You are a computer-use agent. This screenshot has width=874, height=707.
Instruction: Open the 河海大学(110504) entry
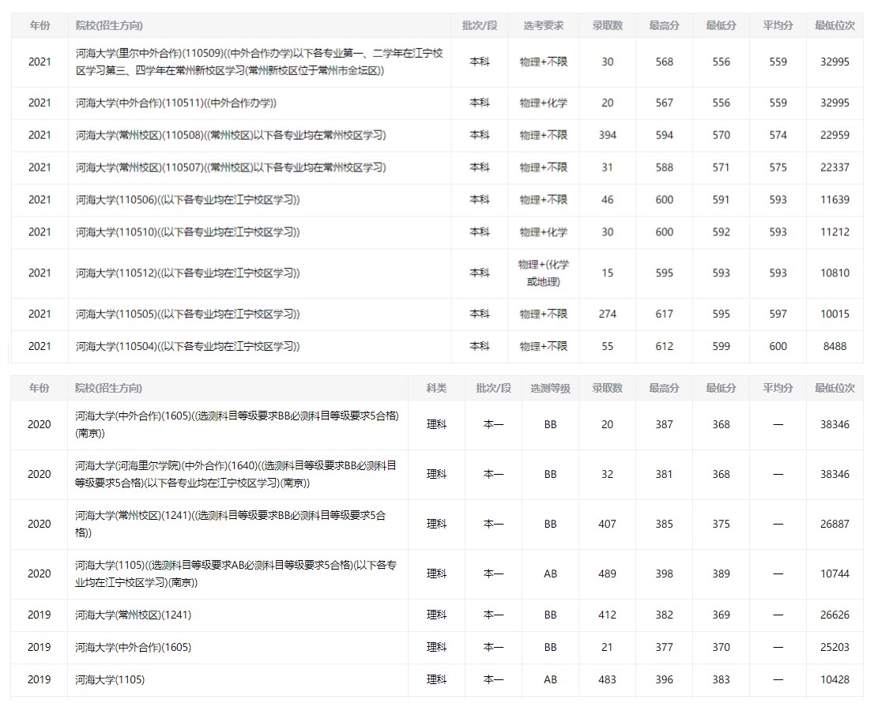pos(187,346)
